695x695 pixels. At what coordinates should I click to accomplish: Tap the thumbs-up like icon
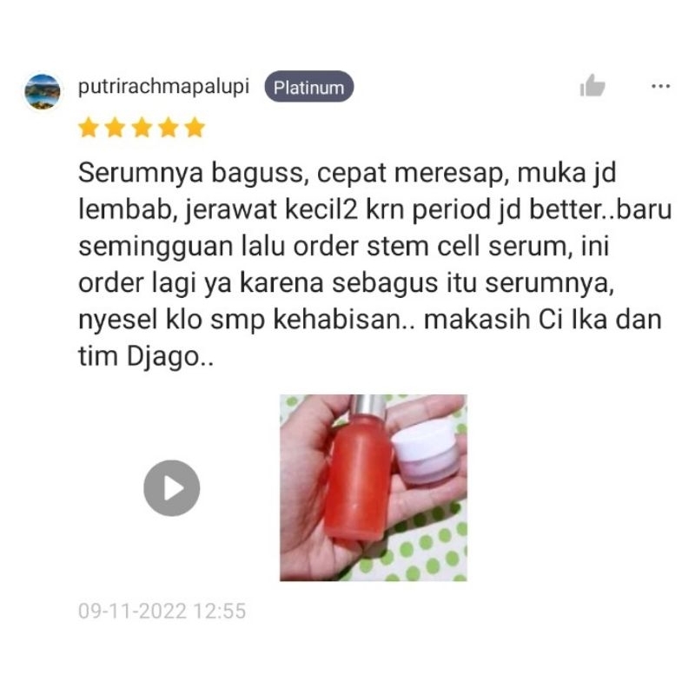click(x=592, y=85)
